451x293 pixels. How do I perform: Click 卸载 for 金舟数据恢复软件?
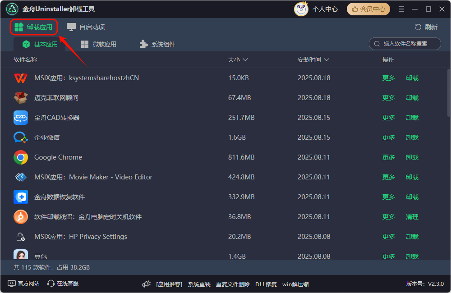click(x=412, y=197)
